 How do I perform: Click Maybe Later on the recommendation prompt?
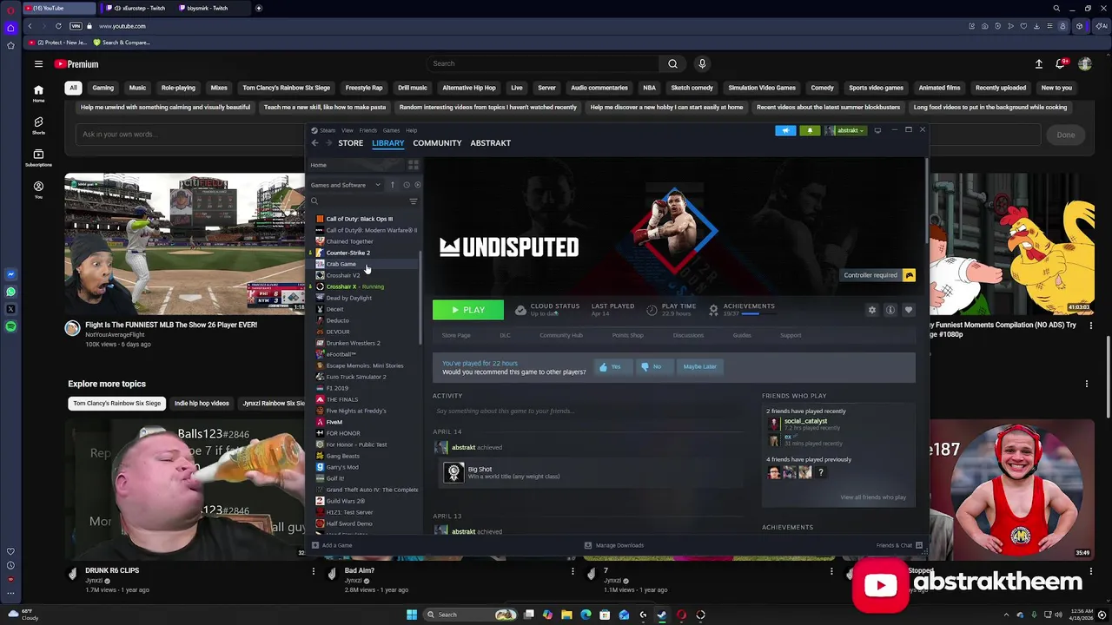pyautogui.click(x=699, y=366)
